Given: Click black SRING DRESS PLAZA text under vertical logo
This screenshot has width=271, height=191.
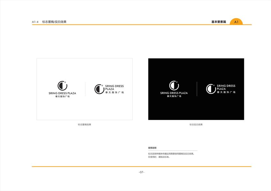Looking at the screenshot, I should [62, 93].
